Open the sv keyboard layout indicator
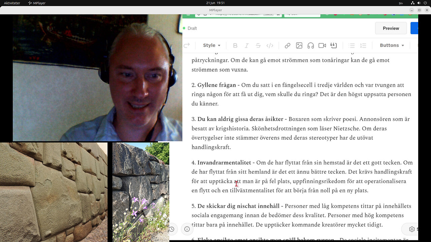This screenshot has height=242, width=431. click(x=401, y=3)
